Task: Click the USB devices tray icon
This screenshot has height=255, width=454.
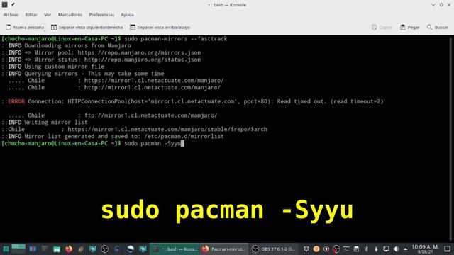Action: pos(376,249)
